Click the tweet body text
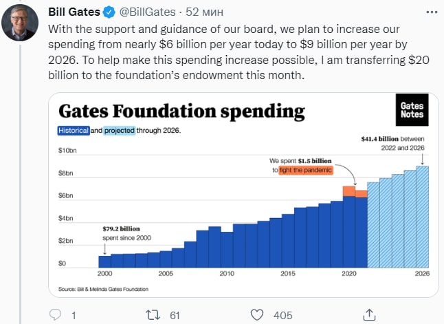 [x=238, y=52]
